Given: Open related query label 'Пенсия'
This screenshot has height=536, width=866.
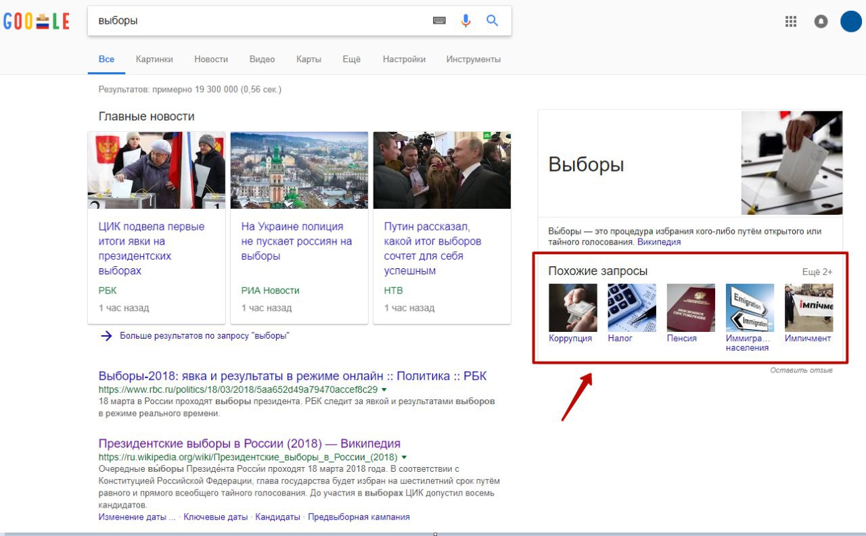Looking at the screenshot, I should tap(682, 339).
